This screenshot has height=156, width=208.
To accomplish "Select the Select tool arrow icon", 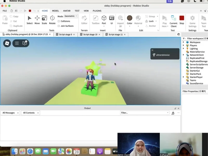I will (x=29, y=18).
